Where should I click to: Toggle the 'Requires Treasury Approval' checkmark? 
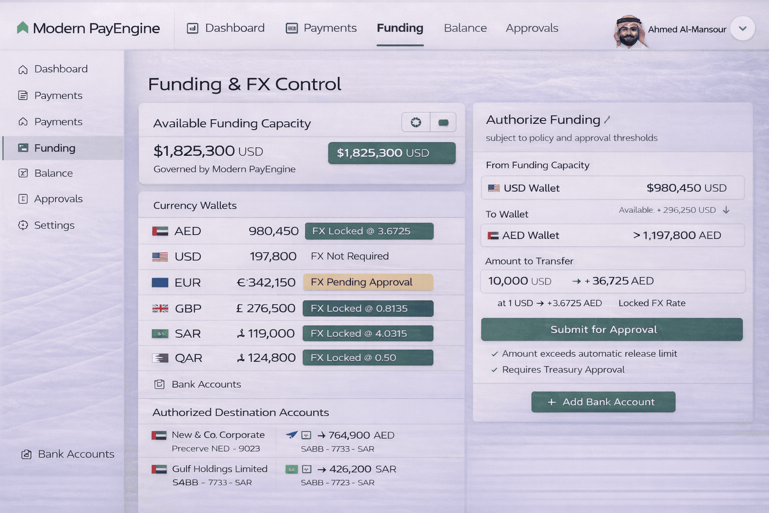(495, 370)
